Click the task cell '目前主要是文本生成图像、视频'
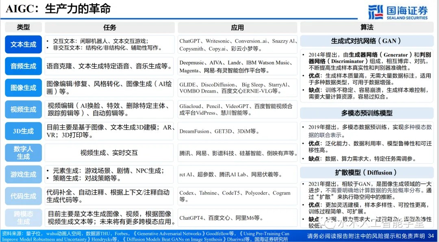 [109, 218]
